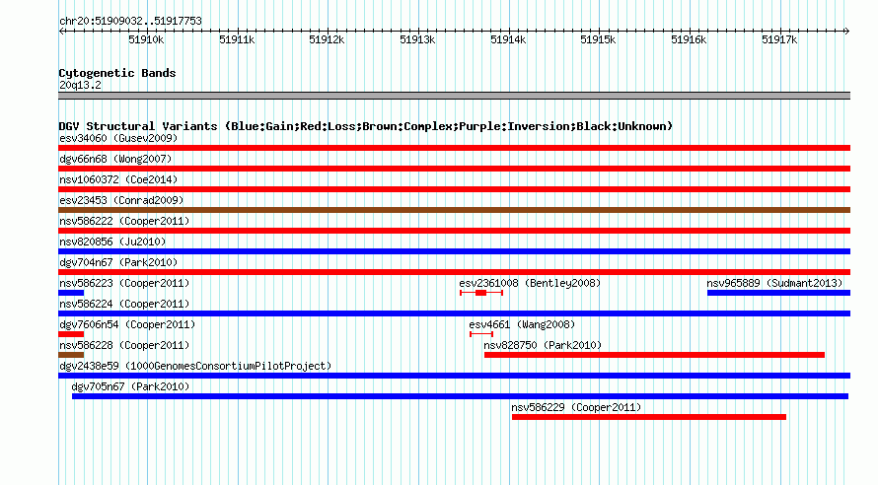Click the 51912k ruler tick label
The height and width of the screenshot is (485, 878).
coord(327,40)
